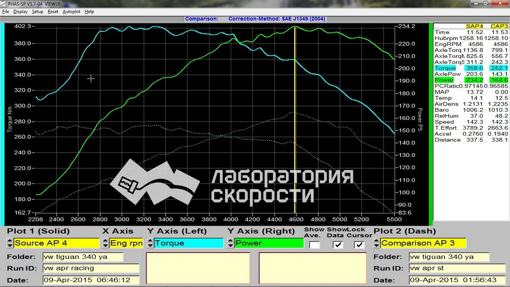Step Y Axis (Right) channel up
The image size is (510, 287).
coord(231,241)
